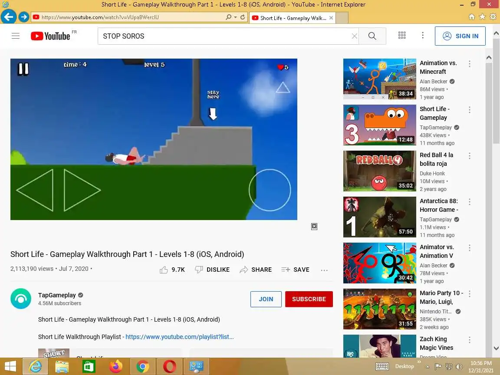This screenshot has width=500, height=375.
Task: Open options menu for Red Ball 4
Action: click(469, 156)
